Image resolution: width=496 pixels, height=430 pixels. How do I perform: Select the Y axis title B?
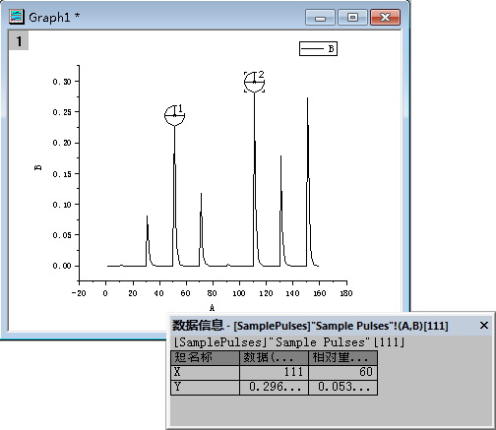(x=38, y=167)
